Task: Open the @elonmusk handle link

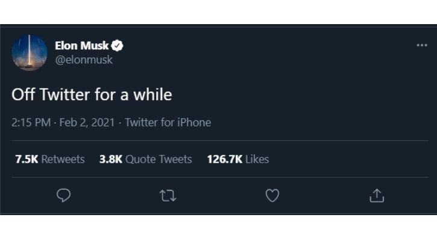Action: point(84,60)
